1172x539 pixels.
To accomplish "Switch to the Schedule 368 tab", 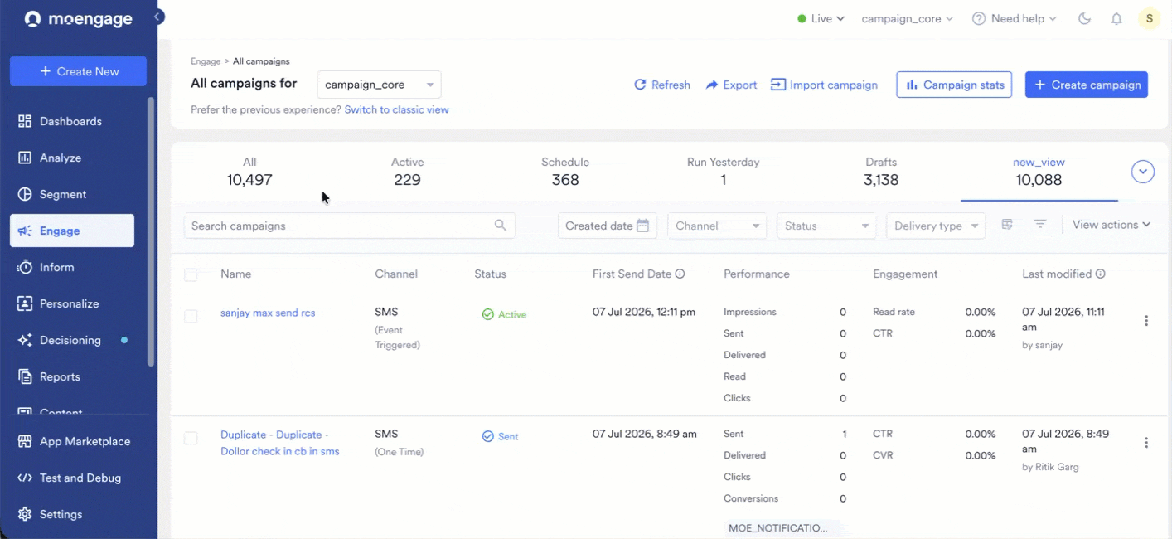I will pyautogui.click(x=565, y=172).
